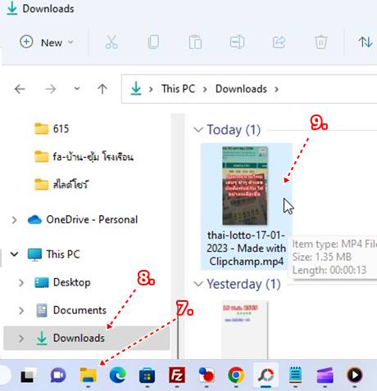This screenshot has width=377, height=391.
Task: Collapse the Today (1) group
Action: (198, 129)
